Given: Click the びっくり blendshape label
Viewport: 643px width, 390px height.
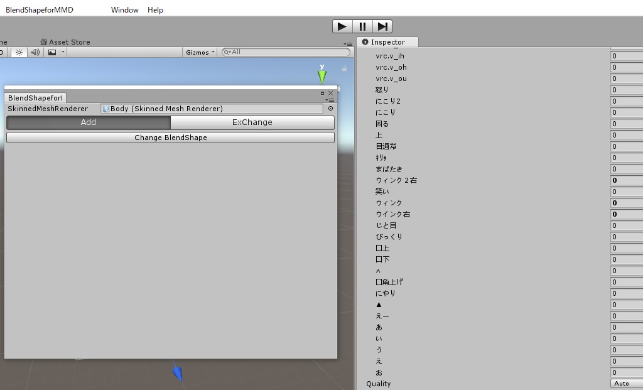Looking at the screenshot, I should 389,237.
